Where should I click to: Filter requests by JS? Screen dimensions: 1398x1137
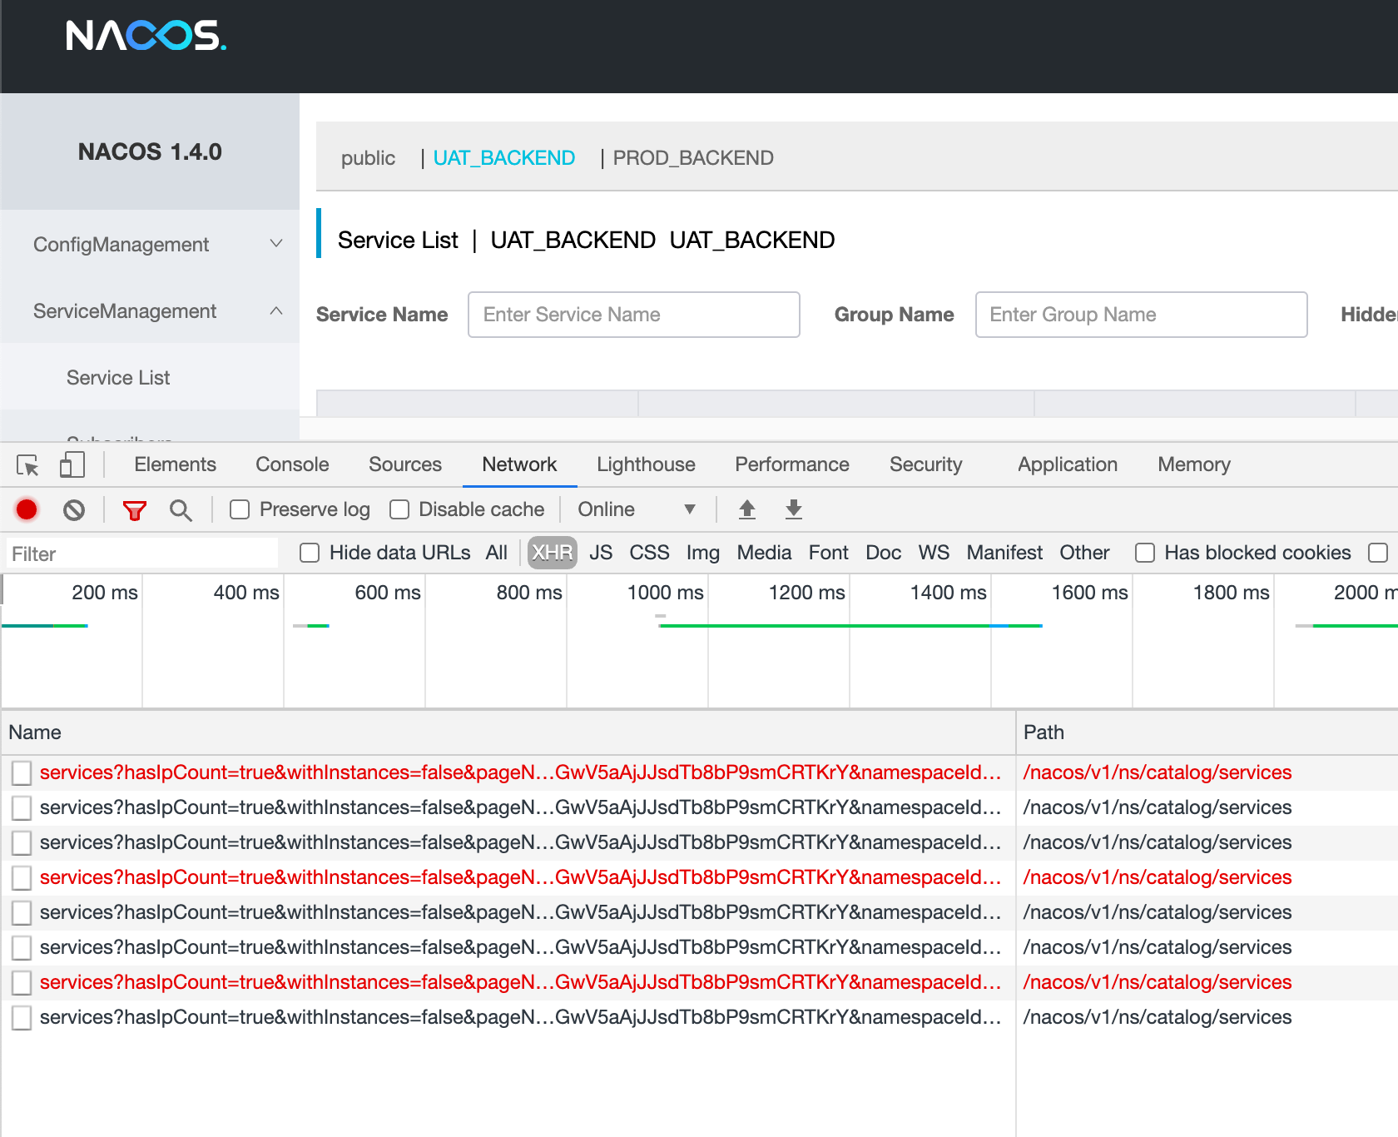(x=601, y=553)
